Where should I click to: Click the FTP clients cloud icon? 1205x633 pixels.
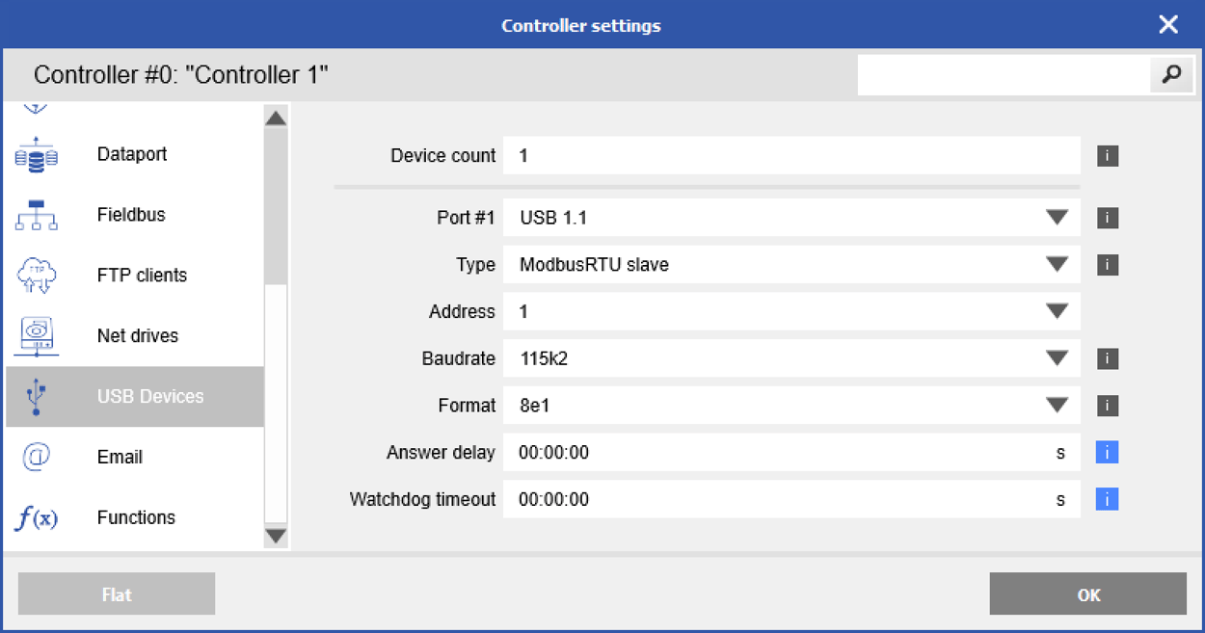pos(36,276)
